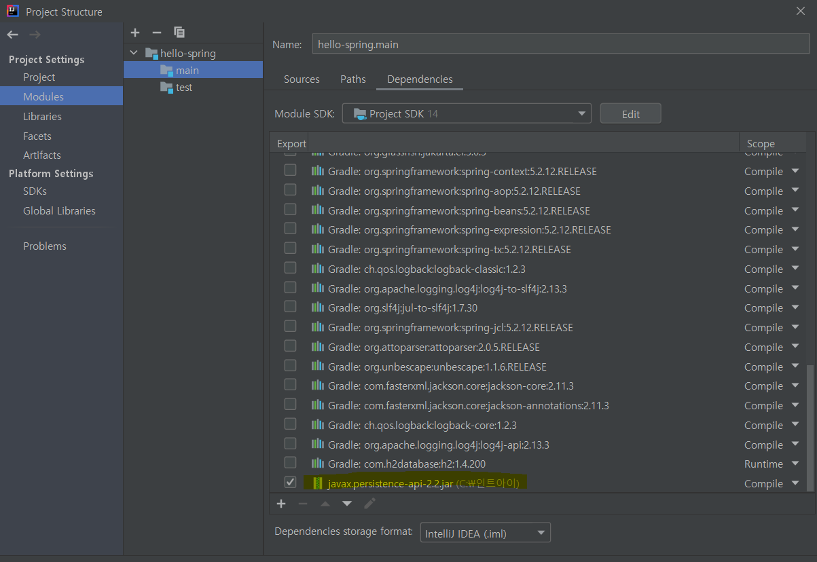This screenshot has width=817, height=562.
Task: Open Project settings section
Action: click(x=39, y=77)
